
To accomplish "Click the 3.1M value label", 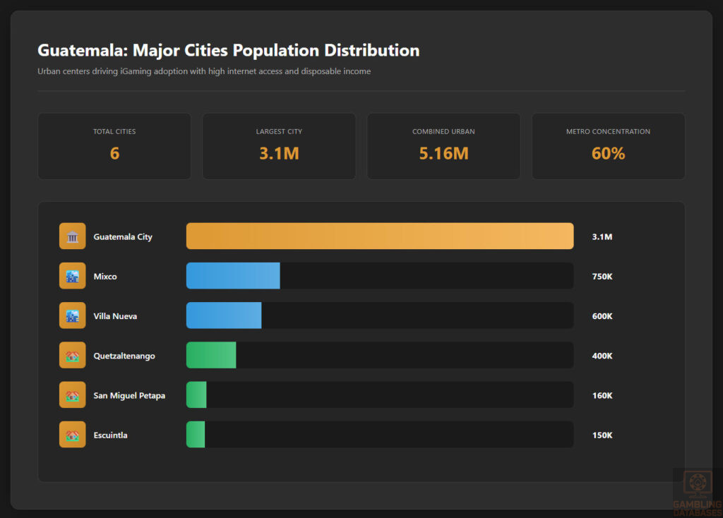I will pos(602,236).
